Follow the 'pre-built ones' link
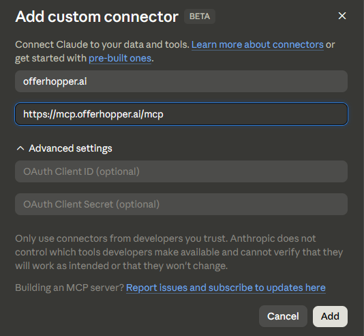The image size is (364, 336). click(120, 58)
